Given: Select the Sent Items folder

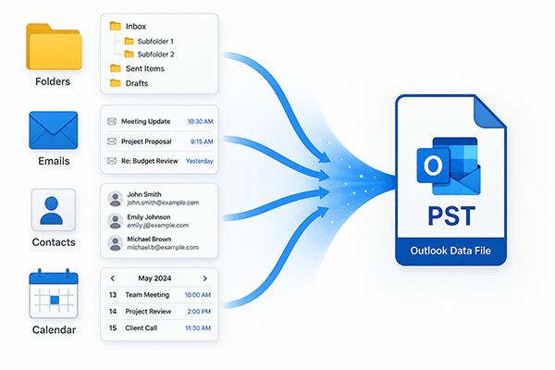Looking at the screenshot, I should pos(145,68).
